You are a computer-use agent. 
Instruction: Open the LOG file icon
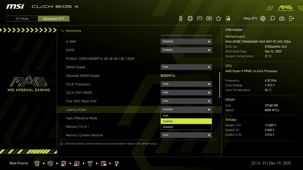[228, 19]
